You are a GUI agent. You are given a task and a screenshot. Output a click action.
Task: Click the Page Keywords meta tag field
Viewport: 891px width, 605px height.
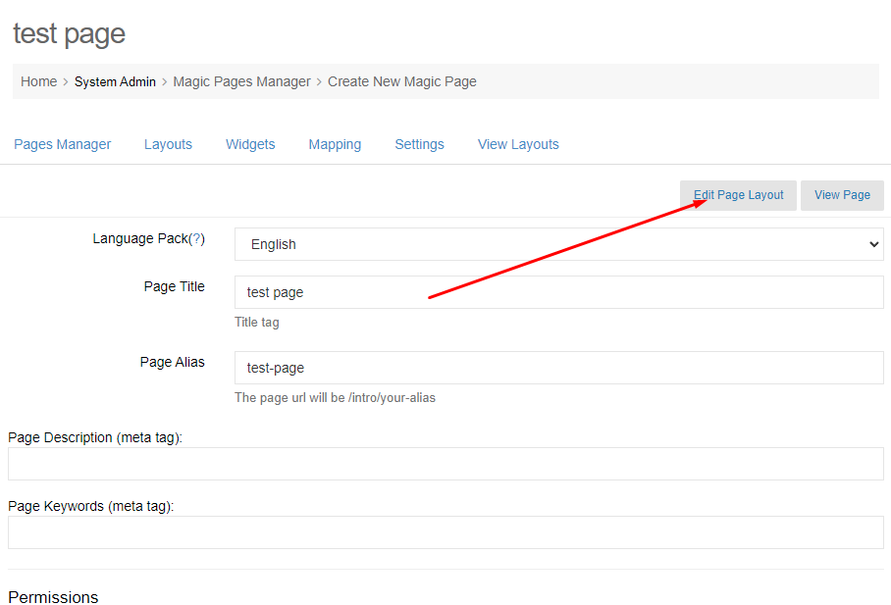pos(445,532)
